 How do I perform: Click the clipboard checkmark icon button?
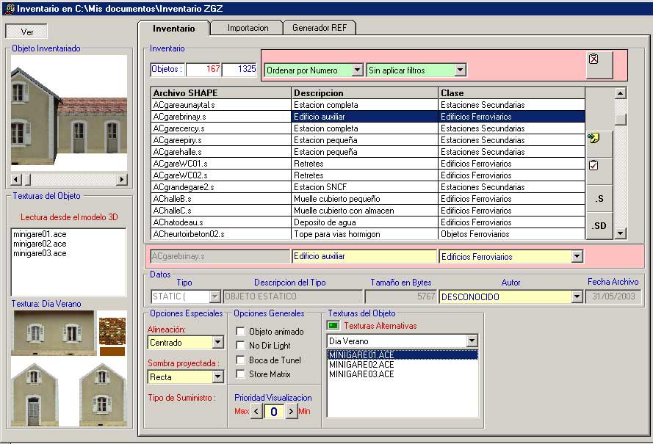click(595, 166)
